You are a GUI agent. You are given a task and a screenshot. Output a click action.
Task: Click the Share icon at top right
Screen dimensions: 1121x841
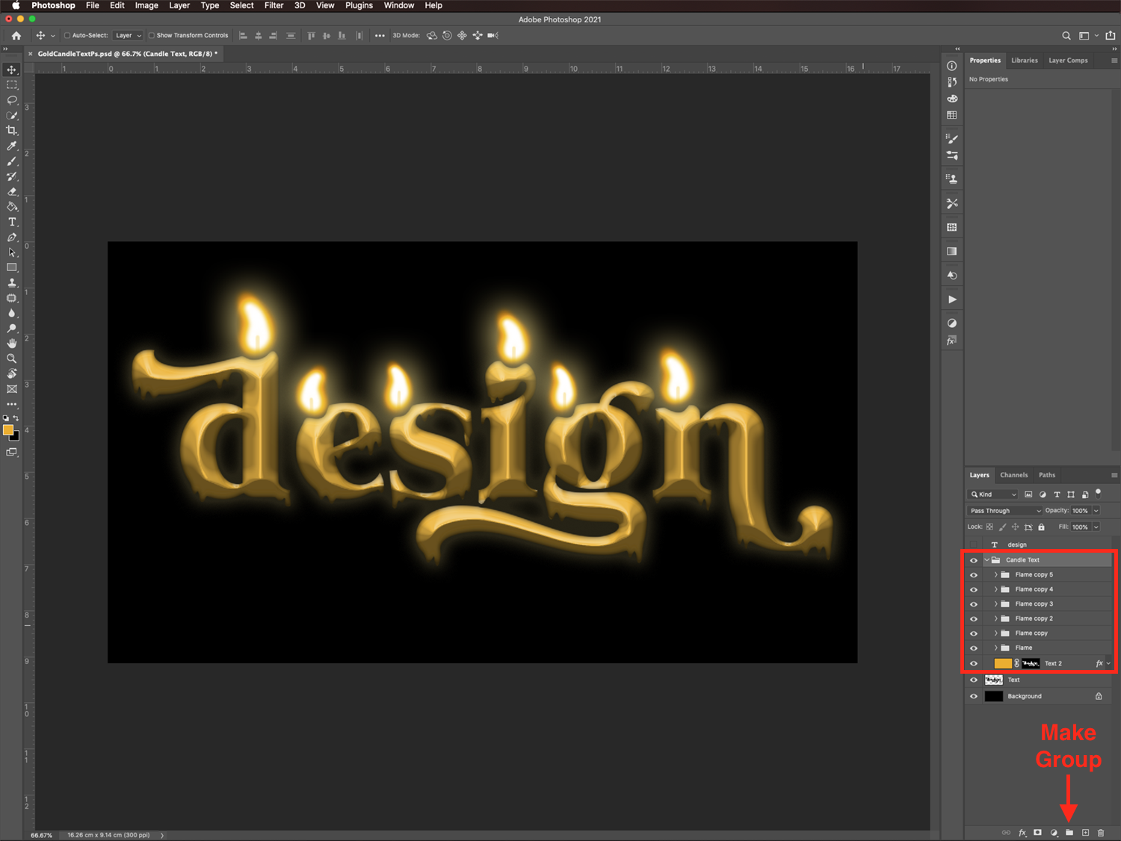point(1111,35)
